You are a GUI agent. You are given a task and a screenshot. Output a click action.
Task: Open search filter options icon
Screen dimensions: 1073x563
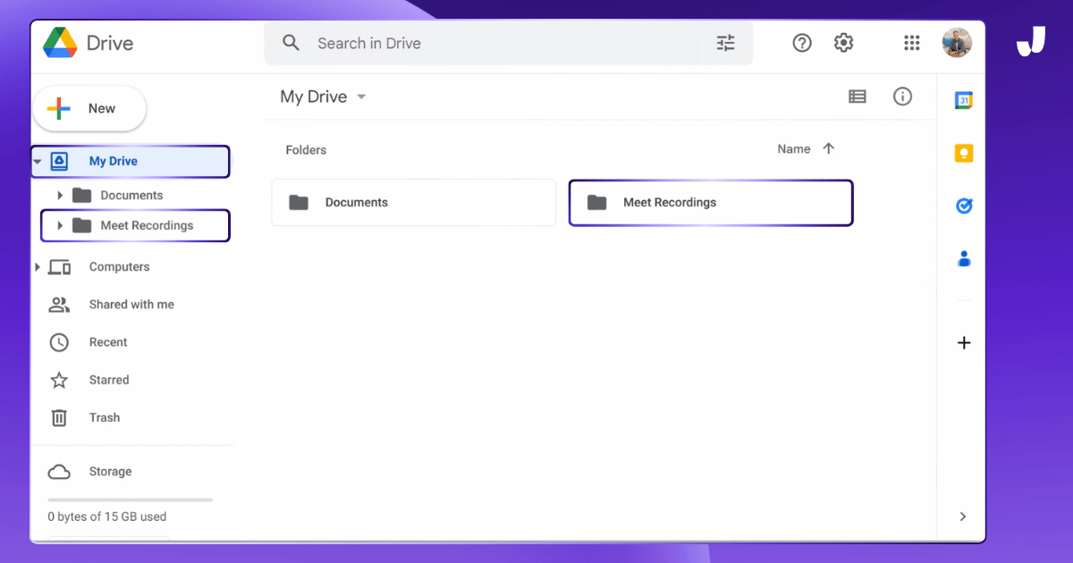pyautogui.click(x=725, y=43)
